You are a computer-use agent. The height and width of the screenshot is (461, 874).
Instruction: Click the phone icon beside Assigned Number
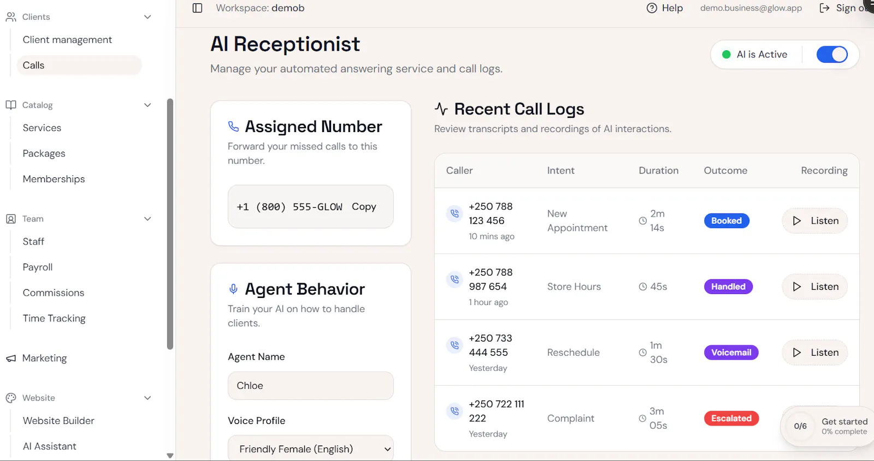tap(233, 127)
